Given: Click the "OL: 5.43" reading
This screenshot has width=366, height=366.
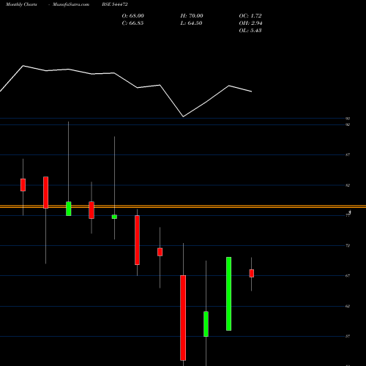Looking at the screenshot, I should click(250, 31).
